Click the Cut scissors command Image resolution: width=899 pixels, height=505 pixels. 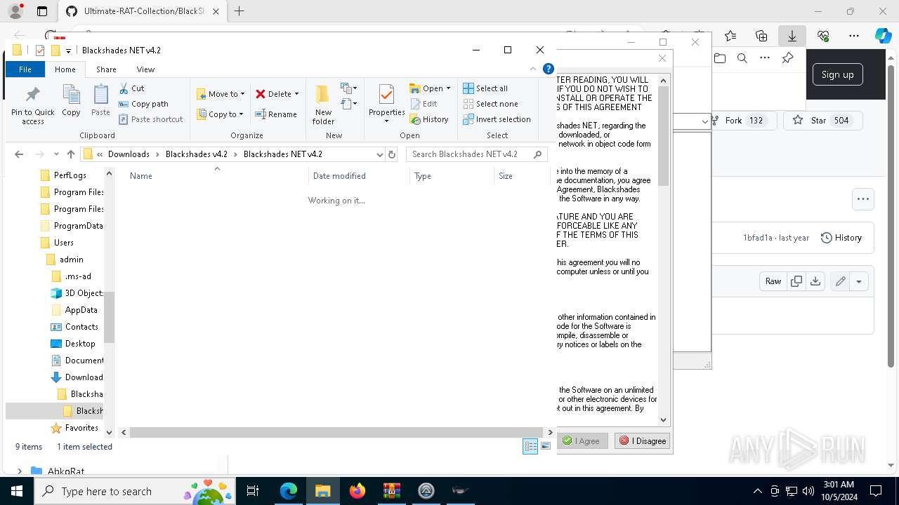point(131,88)
